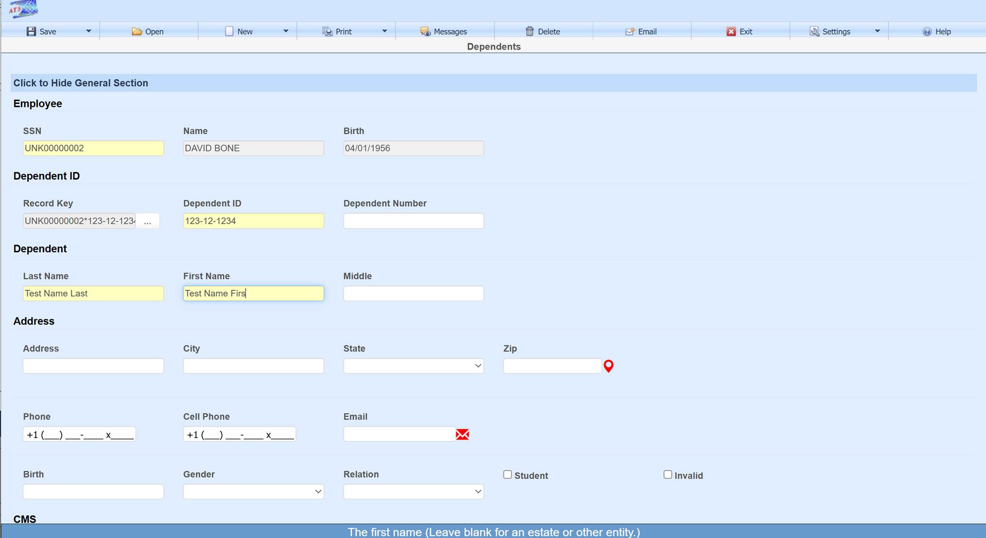Click into the Dependent Number field
986x538 pixels.
point(413,221)
